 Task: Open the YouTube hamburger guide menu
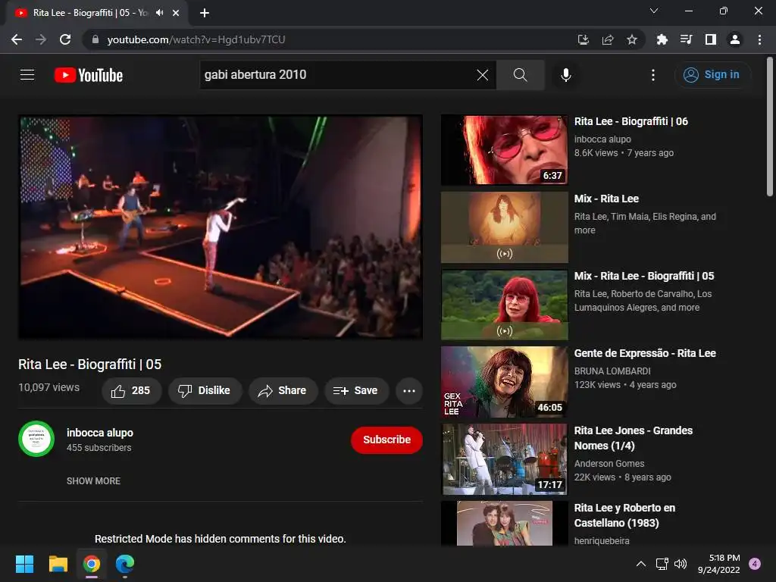pos(27,75)
